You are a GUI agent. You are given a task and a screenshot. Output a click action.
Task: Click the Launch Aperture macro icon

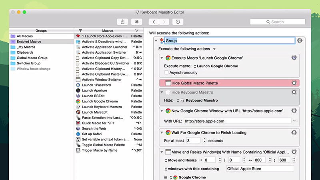point(78,90)
